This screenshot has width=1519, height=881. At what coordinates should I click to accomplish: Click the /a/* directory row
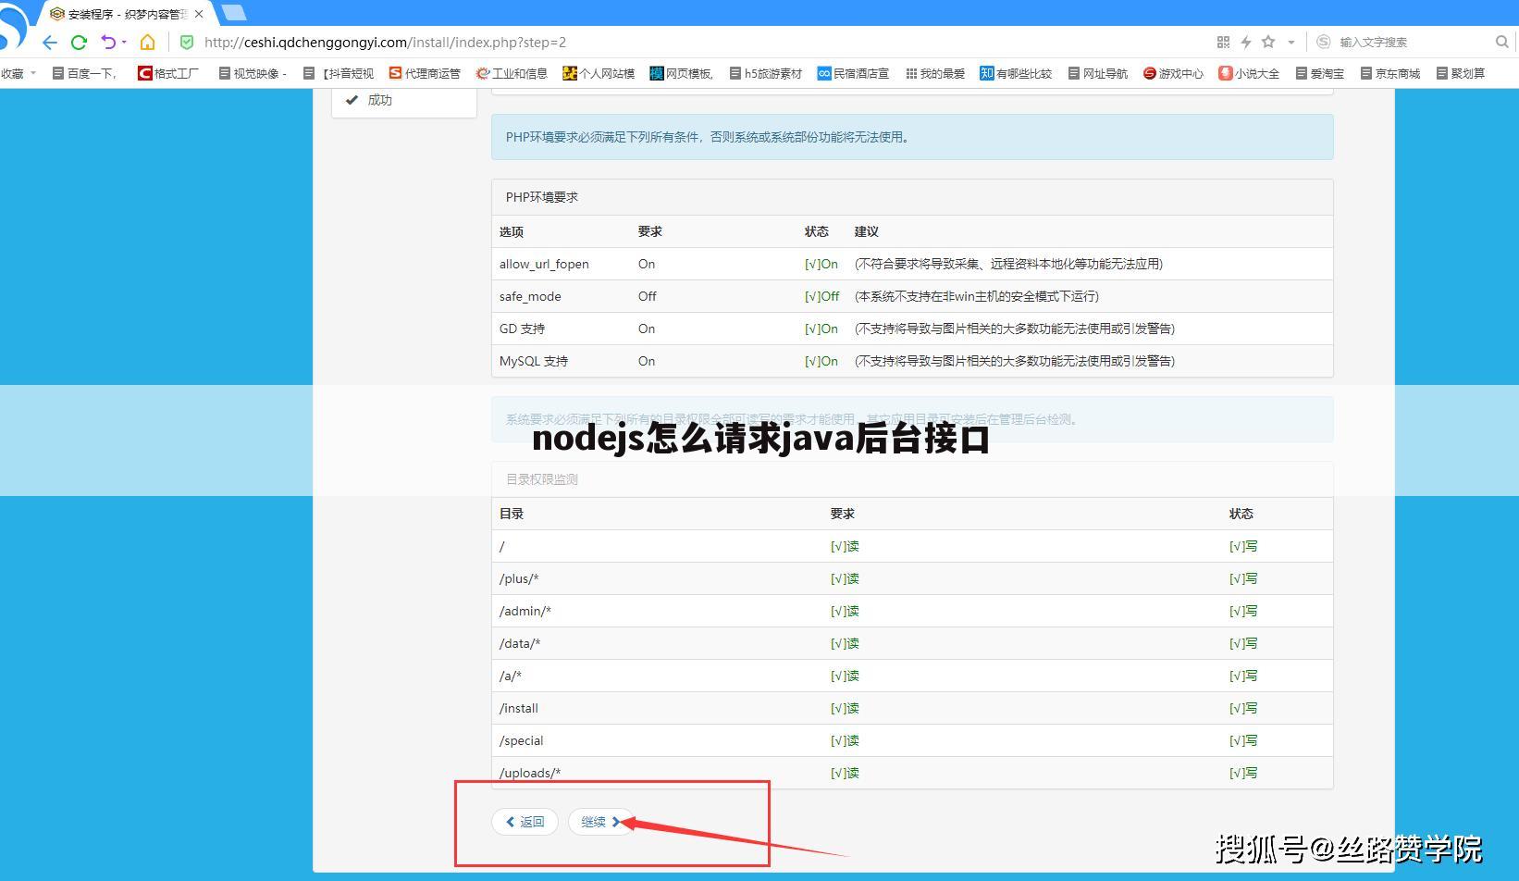(912, 676)
